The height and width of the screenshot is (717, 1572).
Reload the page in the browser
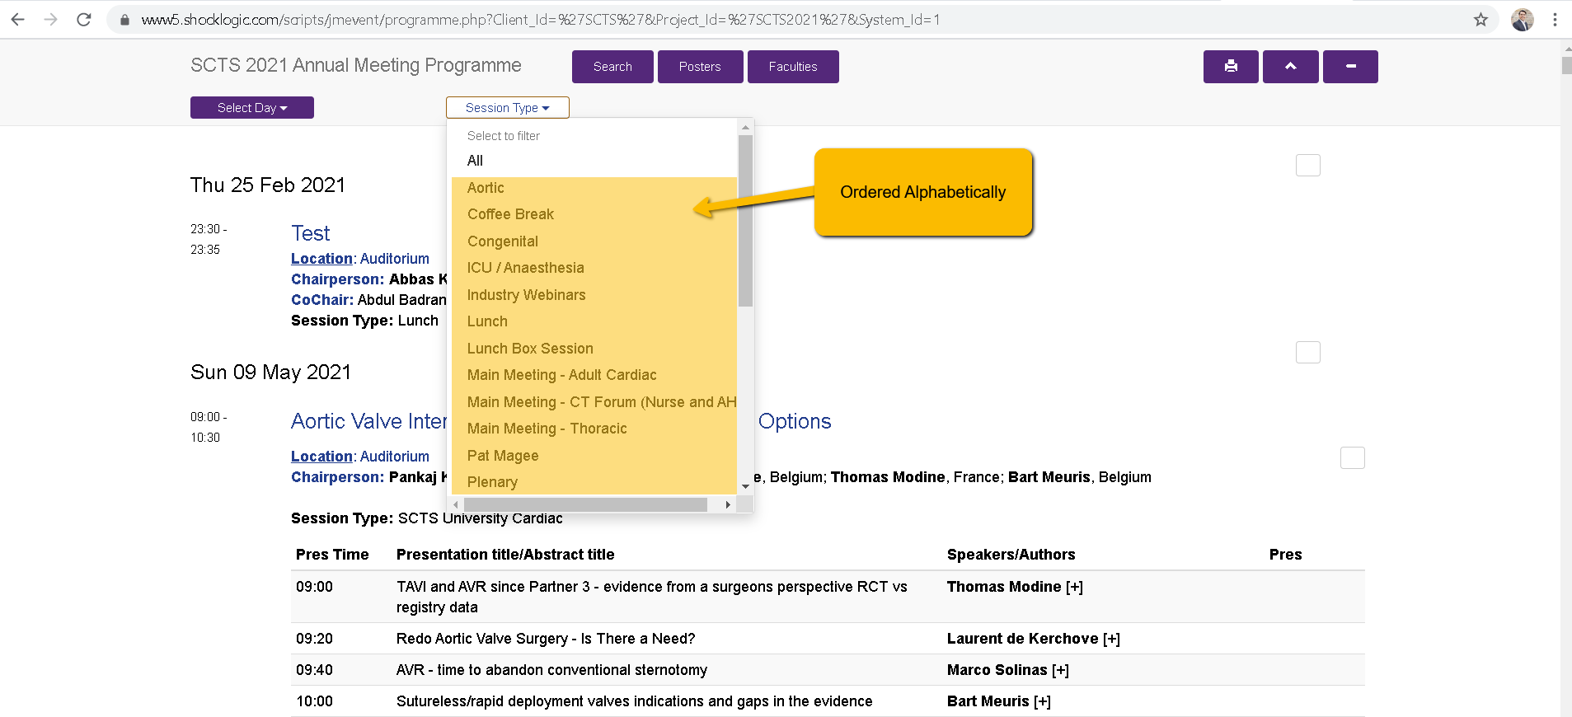(x=84, y=20)
